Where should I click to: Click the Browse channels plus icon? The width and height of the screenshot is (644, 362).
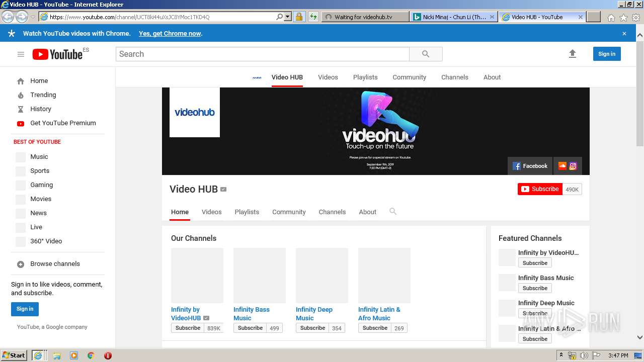[x=21, y=264]
